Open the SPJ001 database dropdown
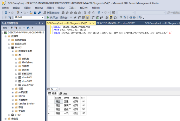Viewport: 180px width, 121px height. [43, 17]
